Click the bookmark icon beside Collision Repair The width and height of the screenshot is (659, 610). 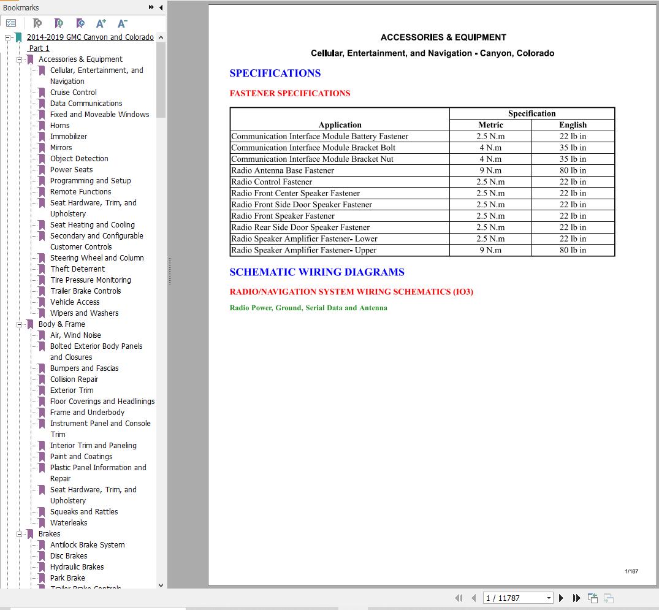tap(42, 379)
